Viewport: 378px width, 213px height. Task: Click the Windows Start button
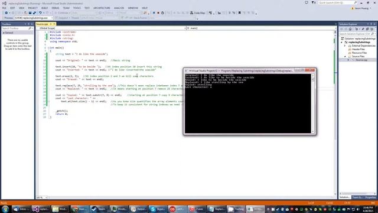click(x=5, y=209)
